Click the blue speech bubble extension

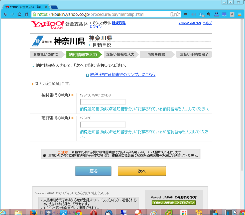pyautogui.click(x=224, y=14)
